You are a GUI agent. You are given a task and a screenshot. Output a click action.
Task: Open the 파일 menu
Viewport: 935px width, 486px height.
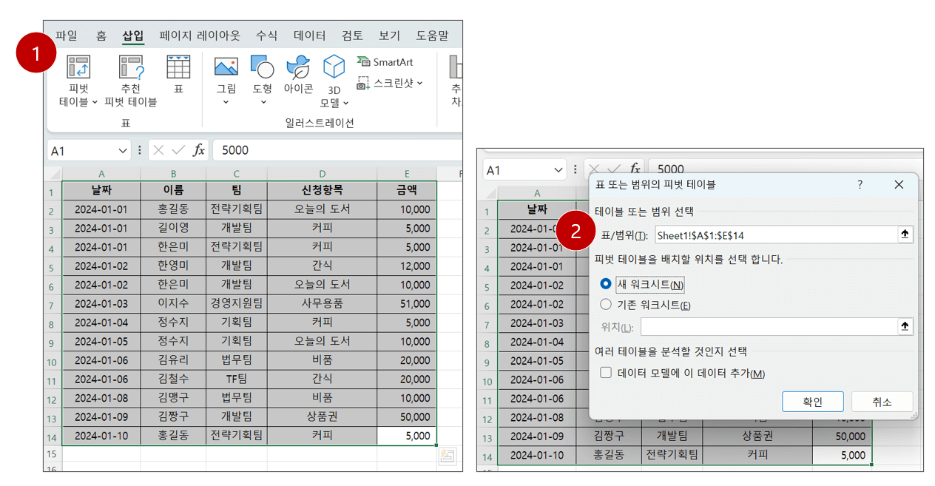point(67,34)
